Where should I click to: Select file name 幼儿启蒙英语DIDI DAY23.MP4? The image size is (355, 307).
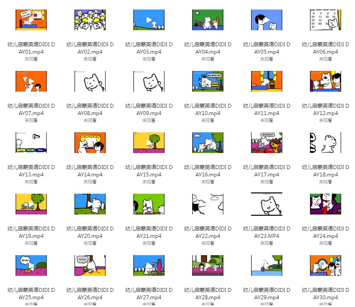point(267,232)
